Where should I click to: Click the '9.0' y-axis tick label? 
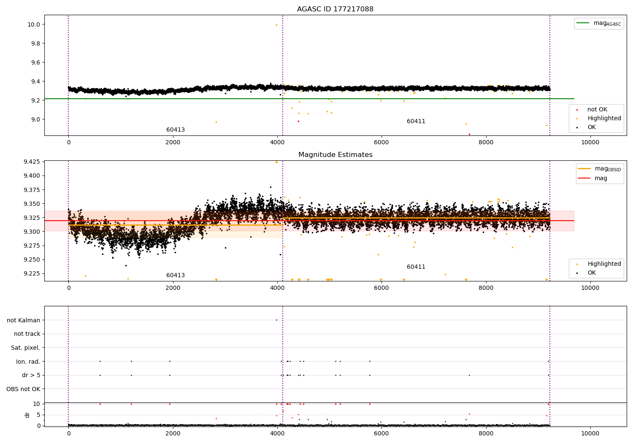click(x=35, y=119)
